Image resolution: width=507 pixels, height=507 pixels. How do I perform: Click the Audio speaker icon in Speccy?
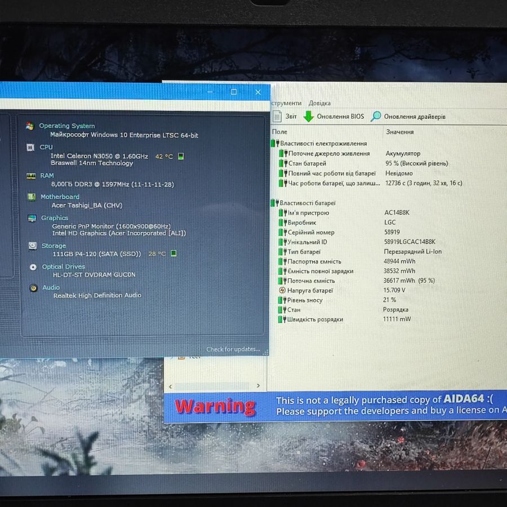[x=33, y=288]
